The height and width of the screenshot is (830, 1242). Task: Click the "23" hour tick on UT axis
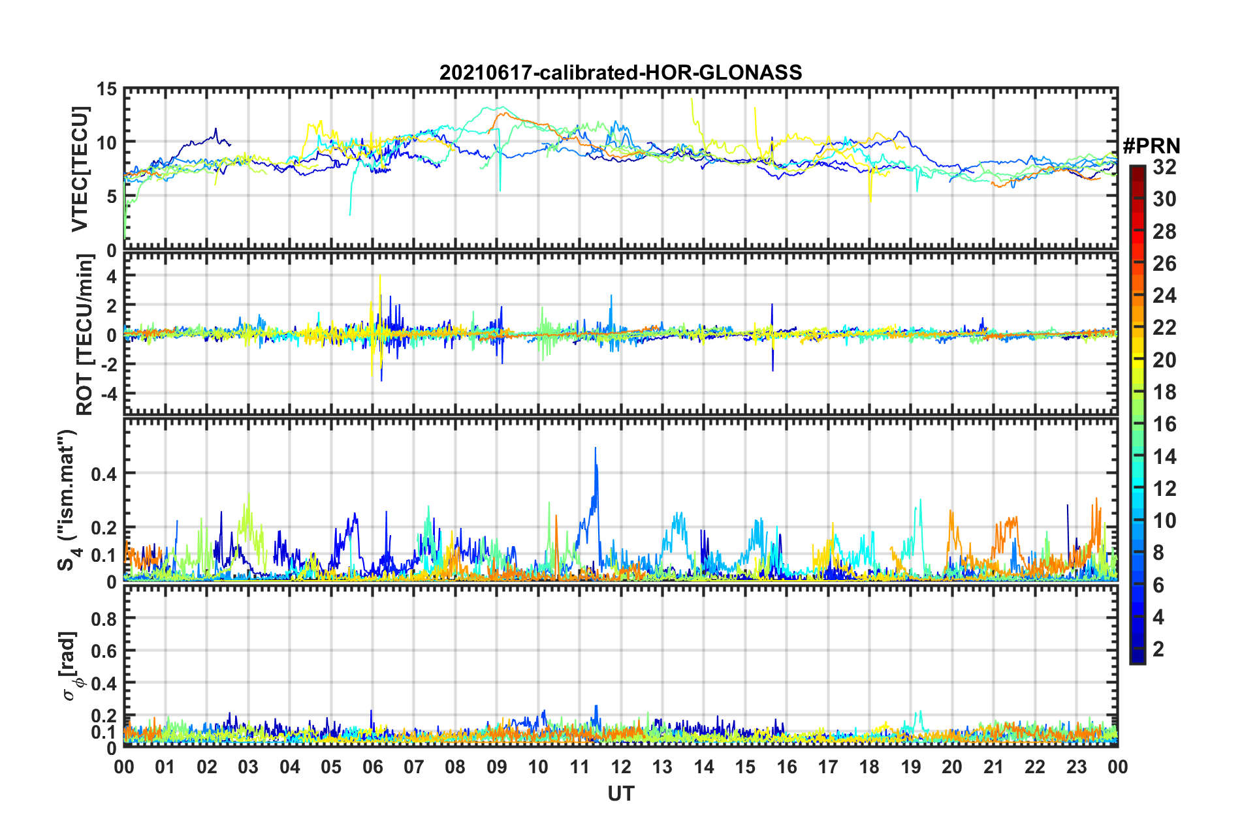pyautogui.click(x=1076, y=767)
